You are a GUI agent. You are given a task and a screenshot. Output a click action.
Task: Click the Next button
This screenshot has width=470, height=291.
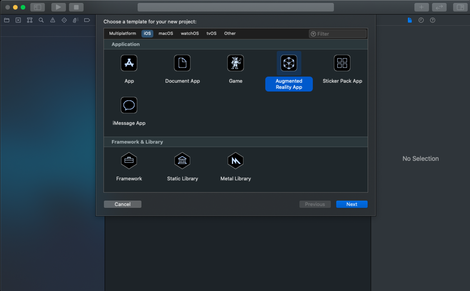[x=352, y=204]
